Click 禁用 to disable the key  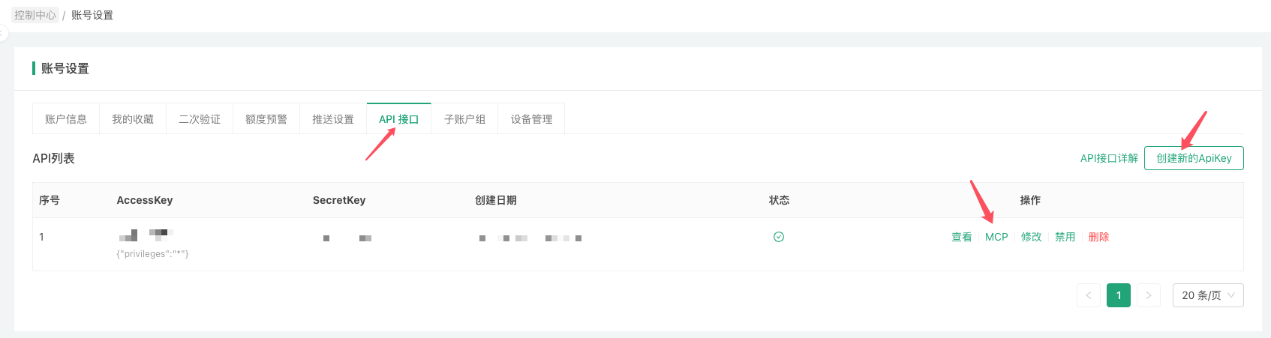pyautogui.click(x=1065, y=237)
